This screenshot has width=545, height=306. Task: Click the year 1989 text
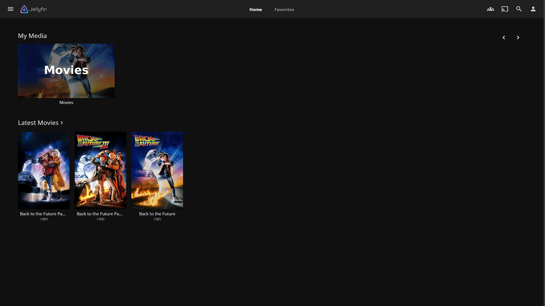[x=44, y=219]
